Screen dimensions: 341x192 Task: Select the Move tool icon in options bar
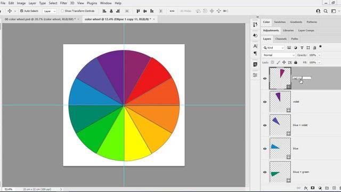pyautogui.click(x=10, y=11)
